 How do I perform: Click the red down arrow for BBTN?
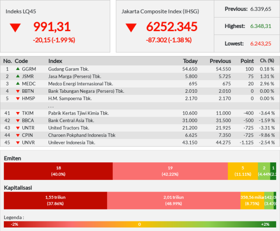click(x=17, y=91)
